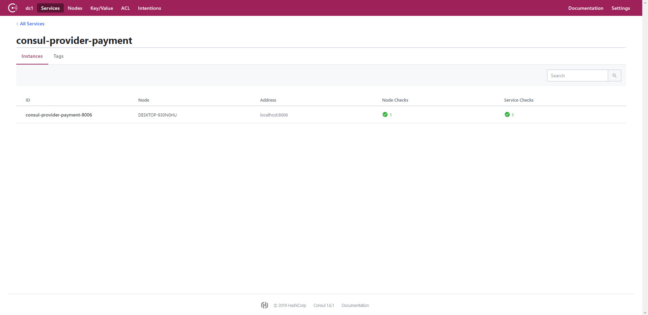Image resolution: width=648 pixels, height=315 pixels.
Task: Click the Node Checks column header
Action: pyautogui.click(x=395, y=100)
